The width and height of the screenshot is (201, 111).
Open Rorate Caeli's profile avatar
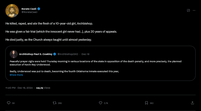11,10
